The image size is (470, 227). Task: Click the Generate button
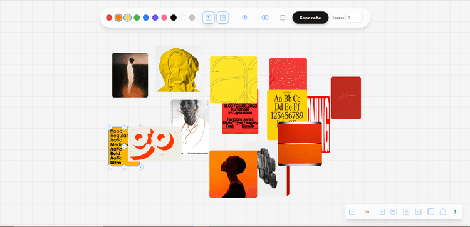point(310,18)
